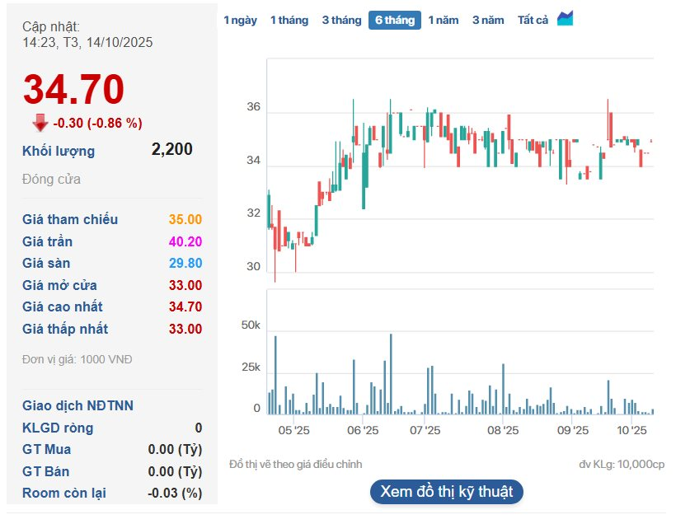
Task: Switch to the "1 ngày" time range
Action: [239, 19]
